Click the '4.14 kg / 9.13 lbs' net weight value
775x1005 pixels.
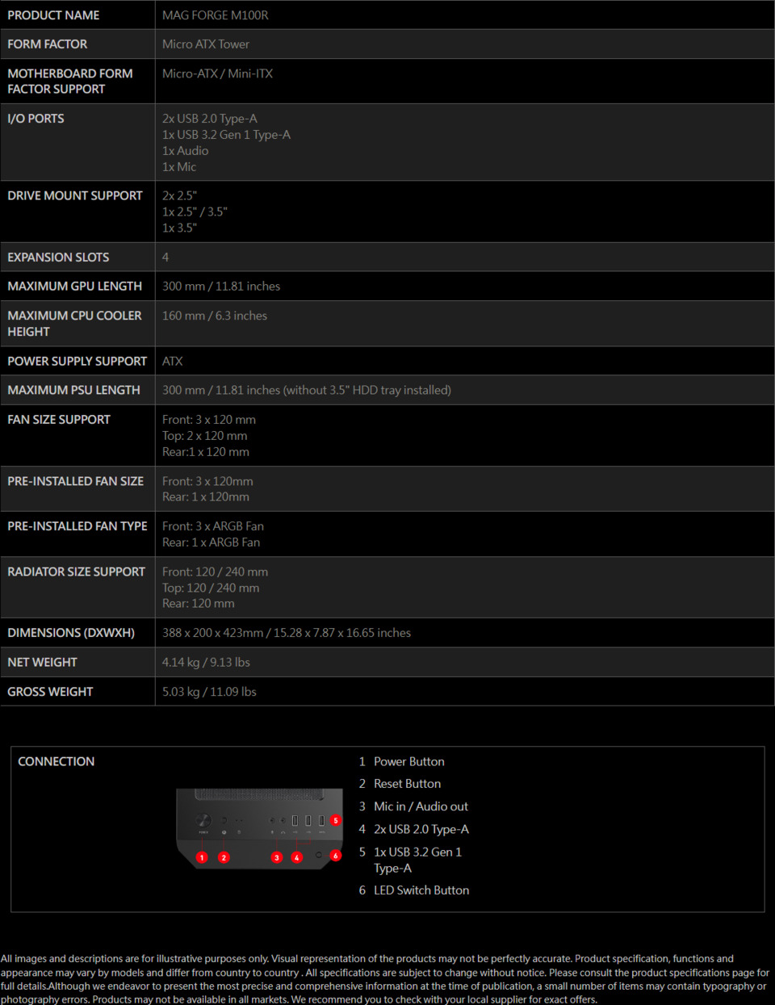click(206, 662)
